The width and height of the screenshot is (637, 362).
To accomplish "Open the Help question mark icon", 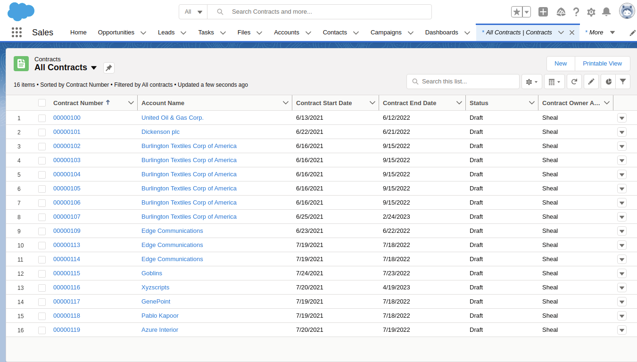I will [576, 12].
